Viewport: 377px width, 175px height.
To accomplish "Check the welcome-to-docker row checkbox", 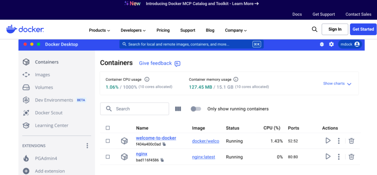I will click(108, 141).
